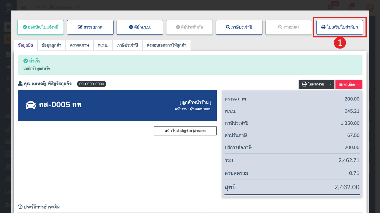The height and width of the screenshot is (213, 380).
Task: Click the พนักงาน : ผู้ทดสอบระบบ text
Action: (193, 109)
